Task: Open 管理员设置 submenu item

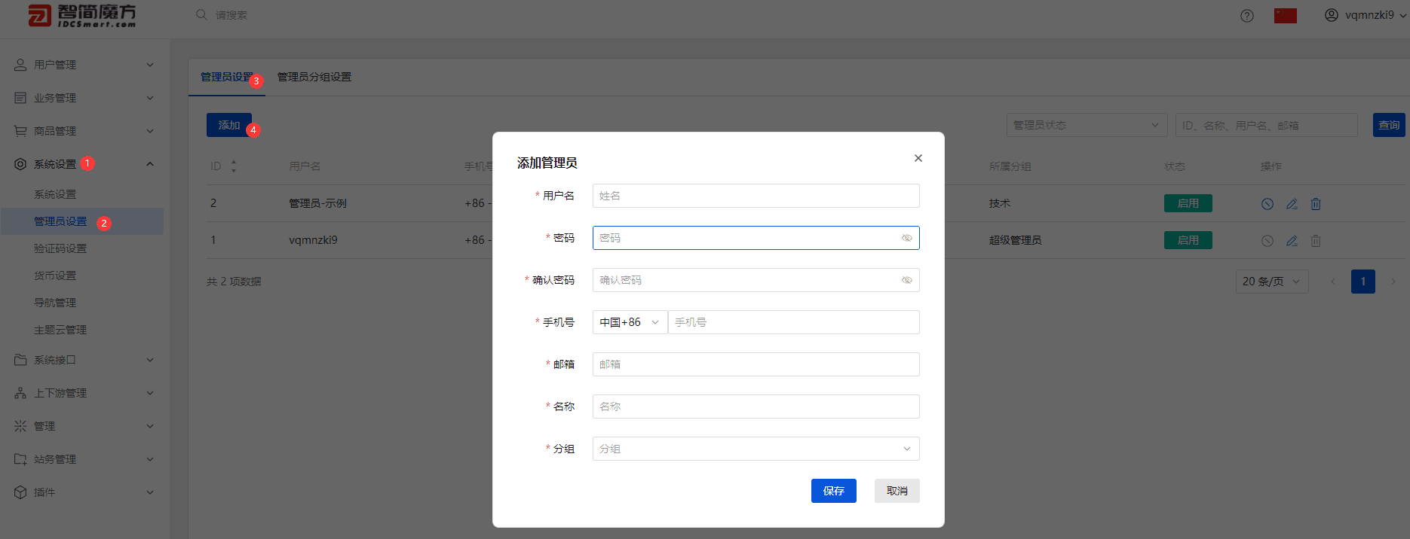Action: 82,221
